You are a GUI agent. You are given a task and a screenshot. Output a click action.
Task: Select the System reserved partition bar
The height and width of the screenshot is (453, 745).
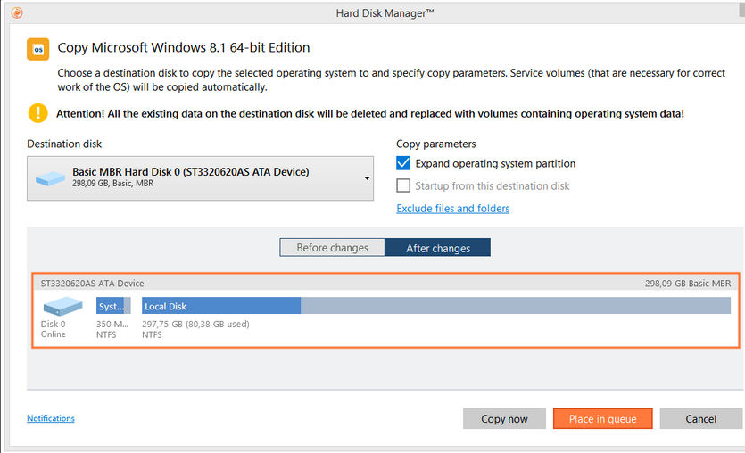(x=113, y=306)
